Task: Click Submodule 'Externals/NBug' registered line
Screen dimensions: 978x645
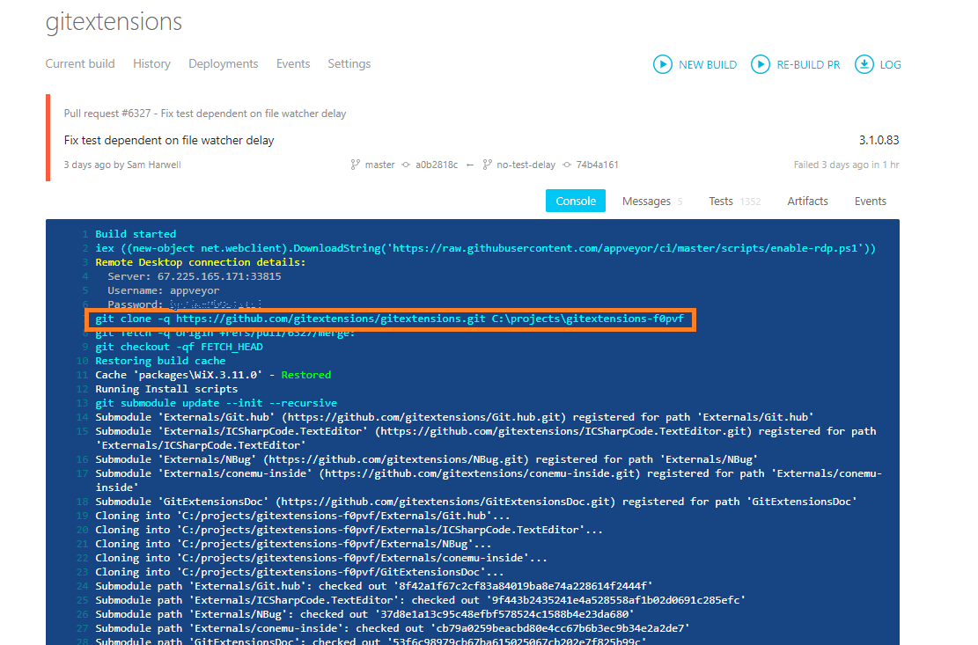Action: (x=427, y=459)
